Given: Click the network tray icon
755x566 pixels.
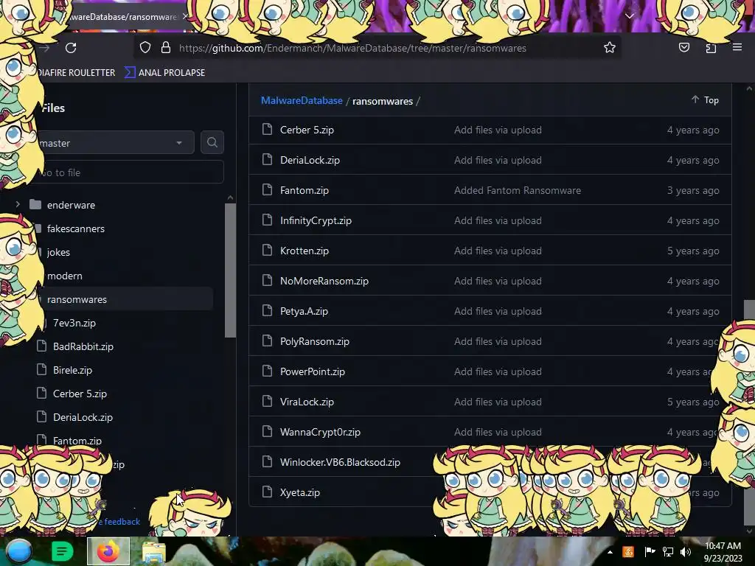Looking at the screenshot, I should 667,552.
